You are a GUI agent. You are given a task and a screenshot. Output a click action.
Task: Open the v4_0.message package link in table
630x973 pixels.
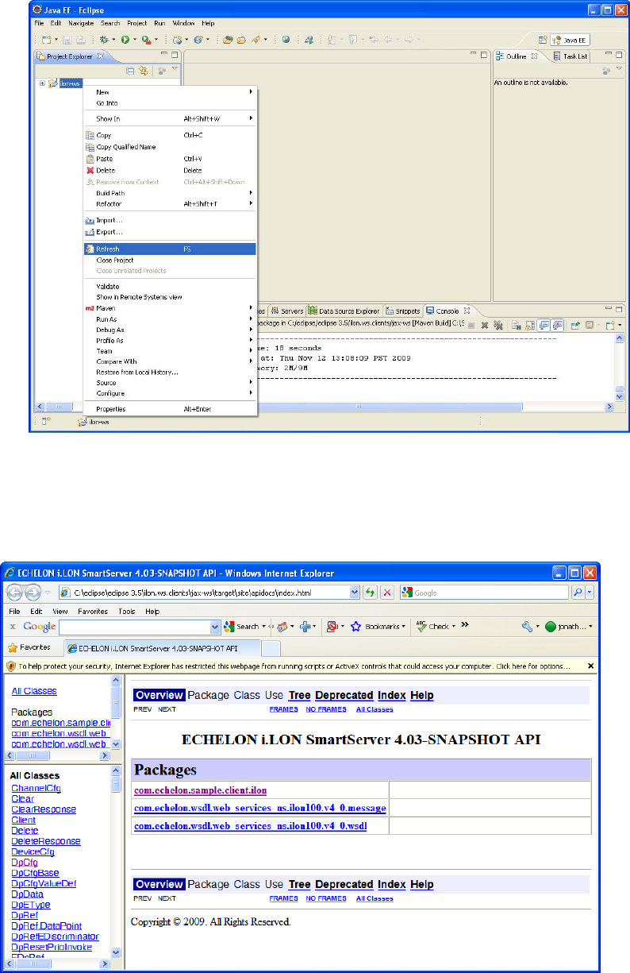(260, 809)
